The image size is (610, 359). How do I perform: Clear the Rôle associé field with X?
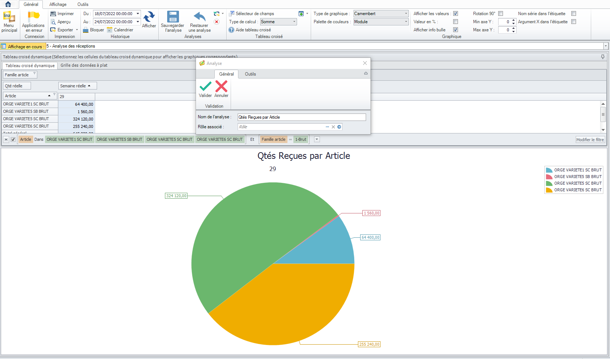pyautogui.click(x=333, y=127)
